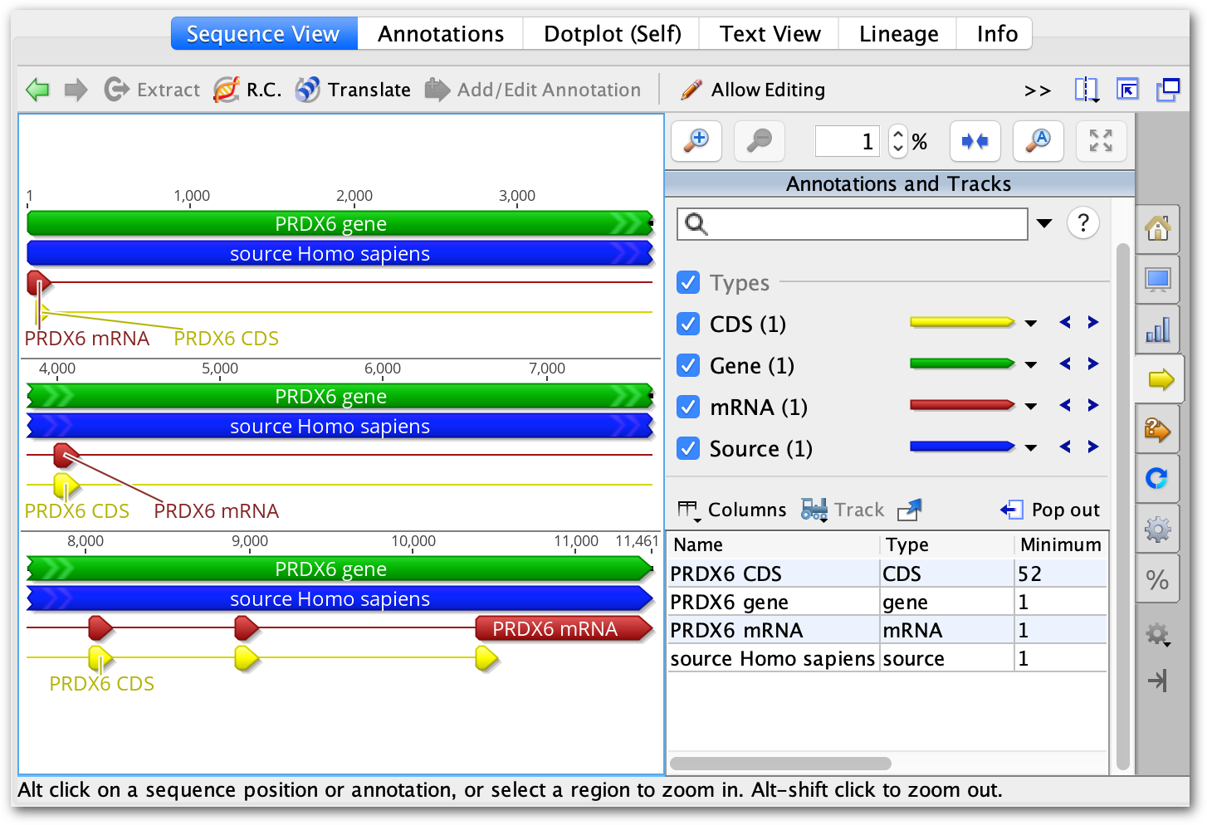Open the Graphs bar chart panel
The width and height of the screenshot is (1207, 825).
pos(1158,330)
